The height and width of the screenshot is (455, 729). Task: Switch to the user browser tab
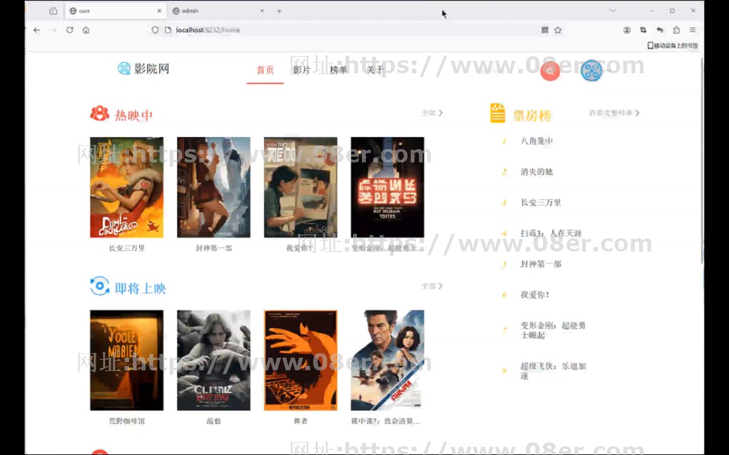click(115, 11)
